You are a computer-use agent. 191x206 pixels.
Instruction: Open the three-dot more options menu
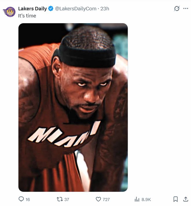[x=186, y=9]
